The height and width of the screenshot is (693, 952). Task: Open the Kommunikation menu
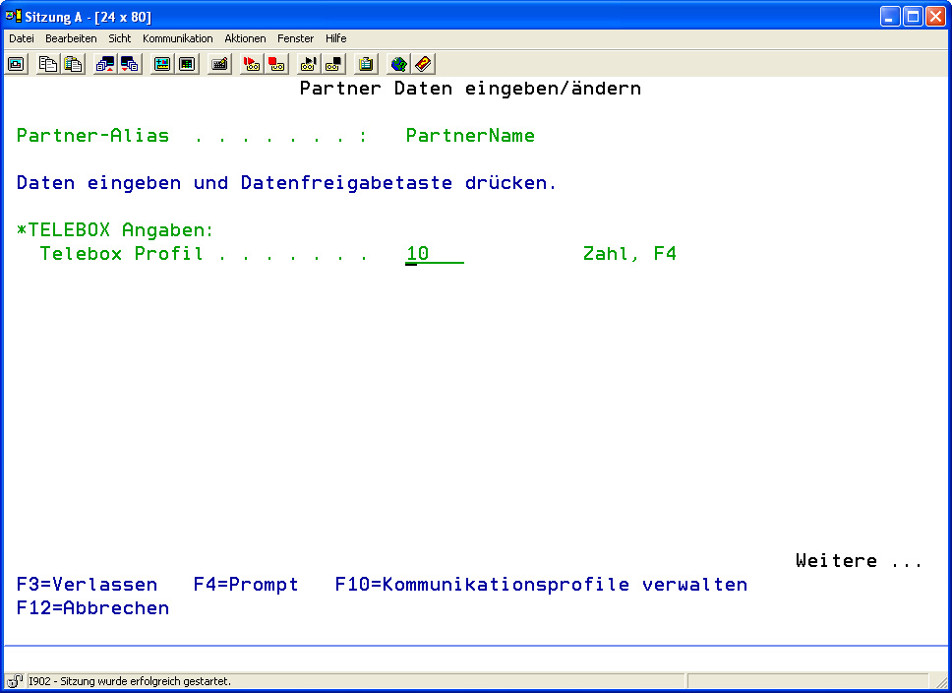[177, 38]
